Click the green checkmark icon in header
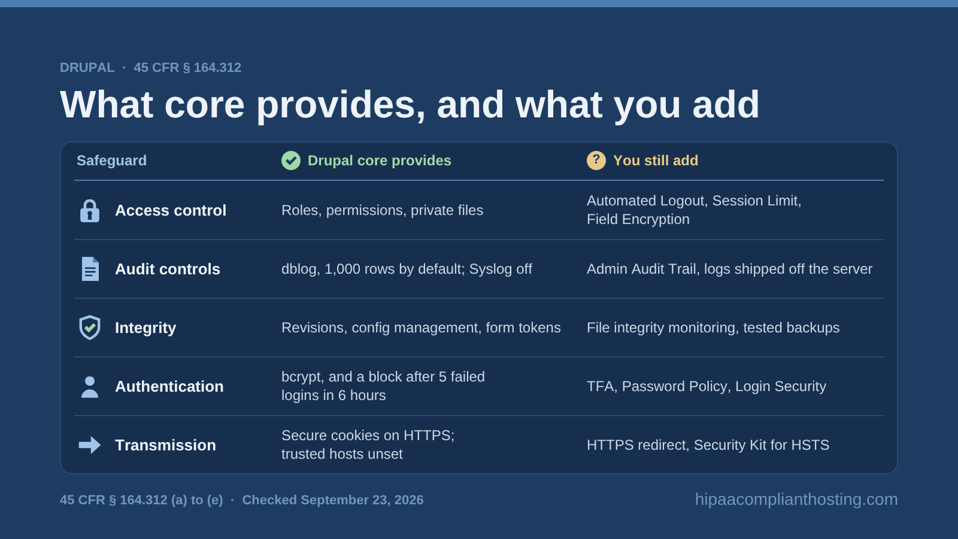The image size is (958, 539). coord(291,161)
